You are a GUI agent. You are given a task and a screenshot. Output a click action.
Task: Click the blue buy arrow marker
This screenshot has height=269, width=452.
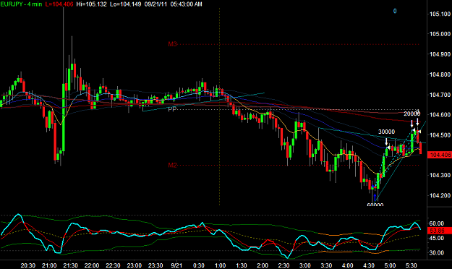tap(375, 197)
